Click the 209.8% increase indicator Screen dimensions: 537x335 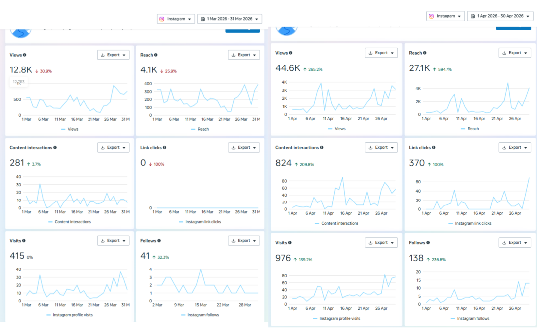(x=304, y=164)
